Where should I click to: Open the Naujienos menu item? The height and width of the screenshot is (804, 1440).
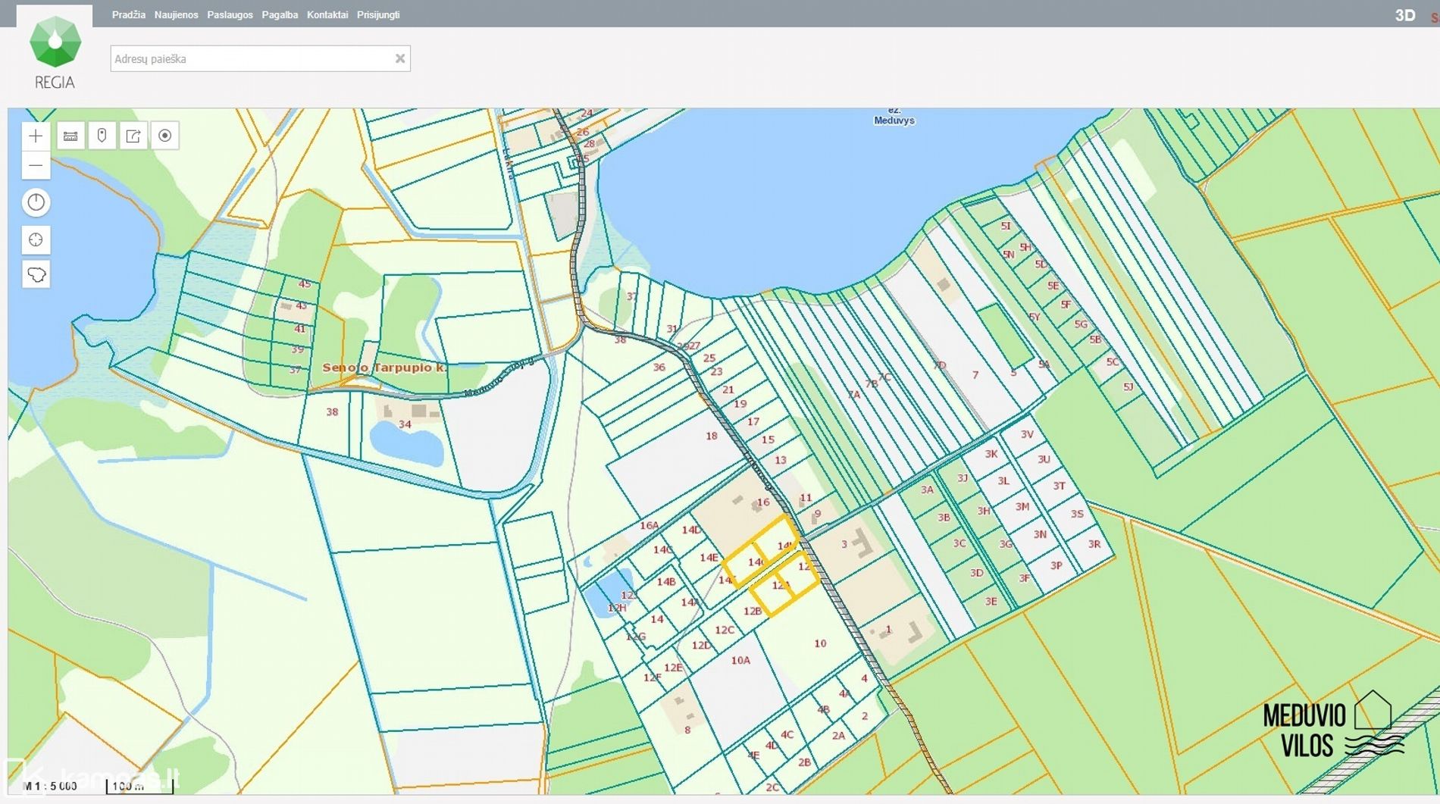[x=176, y=14]
